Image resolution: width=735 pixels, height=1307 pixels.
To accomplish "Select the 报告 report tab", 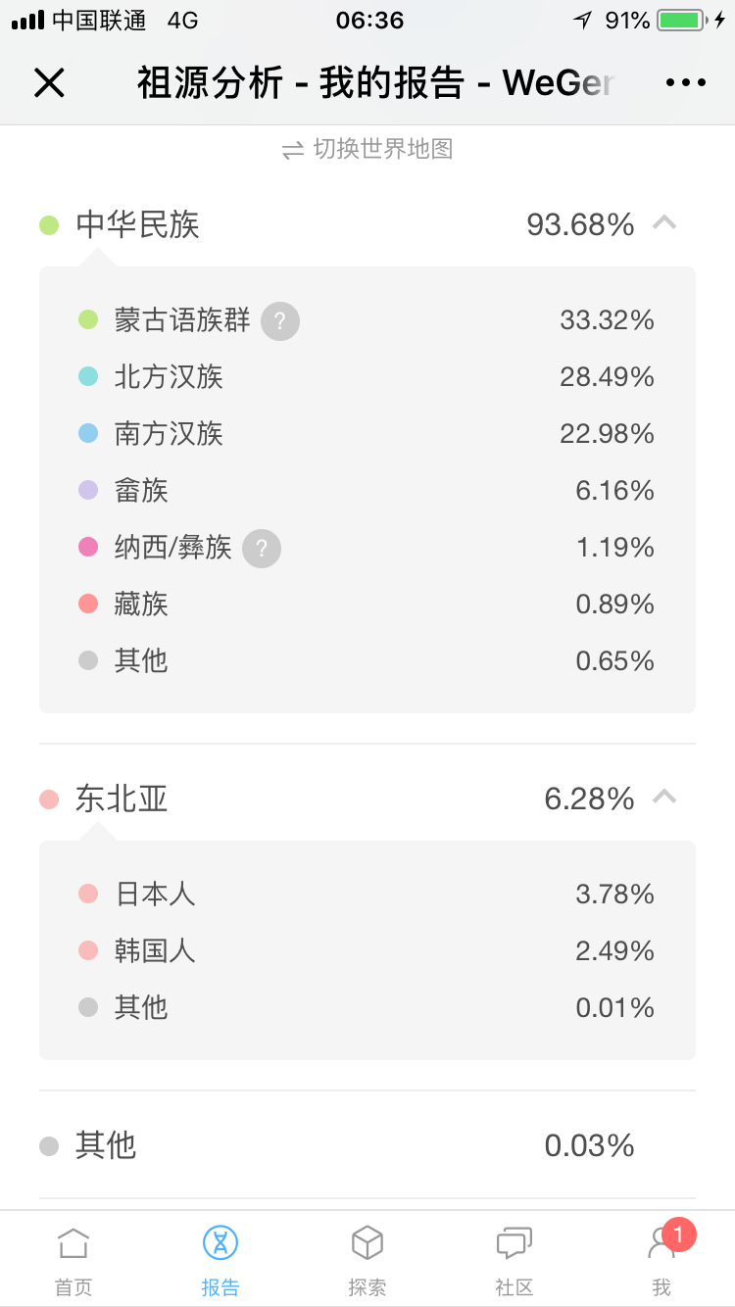I will [220, 1259].
